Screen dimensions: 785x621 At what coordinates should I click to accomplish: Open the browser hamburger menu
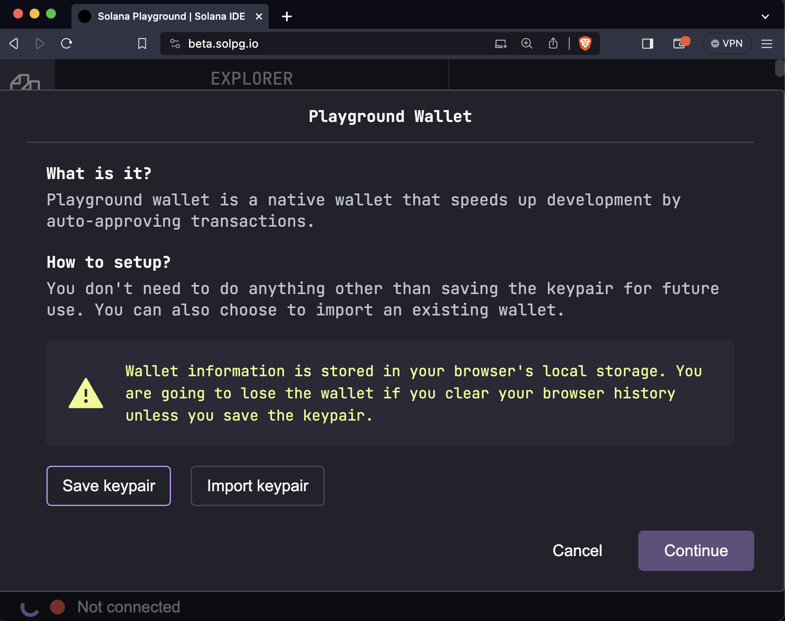click(x=767, y=44)
